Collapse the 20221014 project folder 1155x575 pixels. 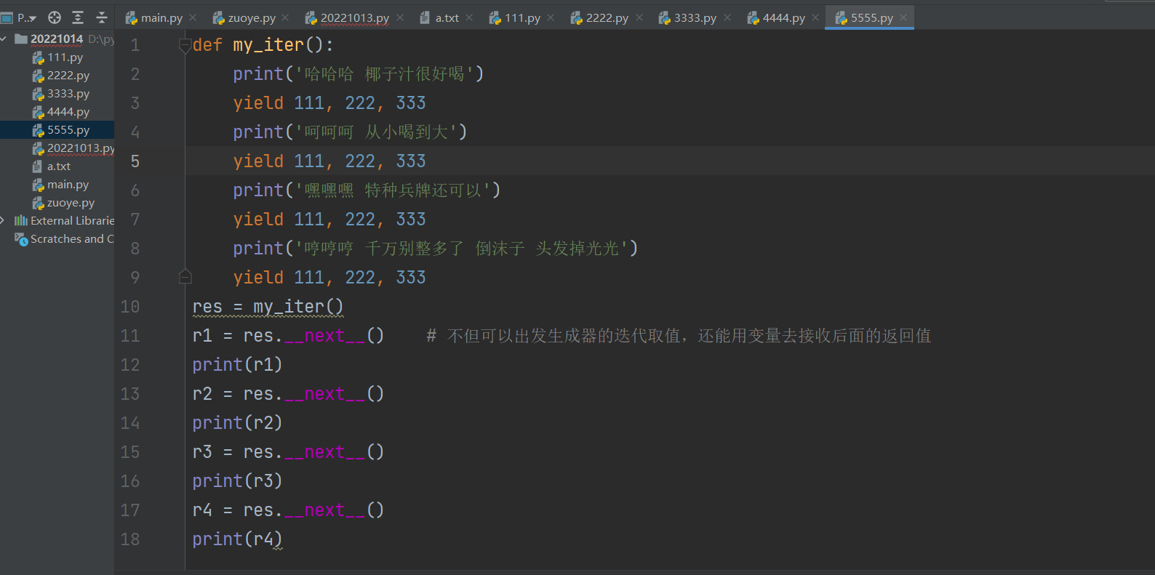click(x=4, y=39)
